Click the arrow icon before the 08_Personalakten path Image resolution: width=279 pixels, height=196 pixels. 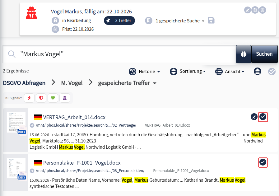pyautogui.click(x=32, y=171)
